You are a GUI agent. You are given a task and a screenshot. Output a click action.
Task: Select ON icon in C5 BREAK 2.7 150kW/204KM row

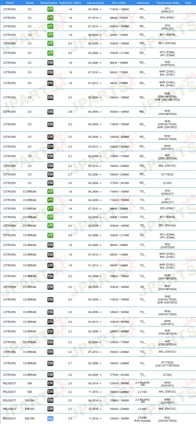pyautogui.click(x=50, y=364)
